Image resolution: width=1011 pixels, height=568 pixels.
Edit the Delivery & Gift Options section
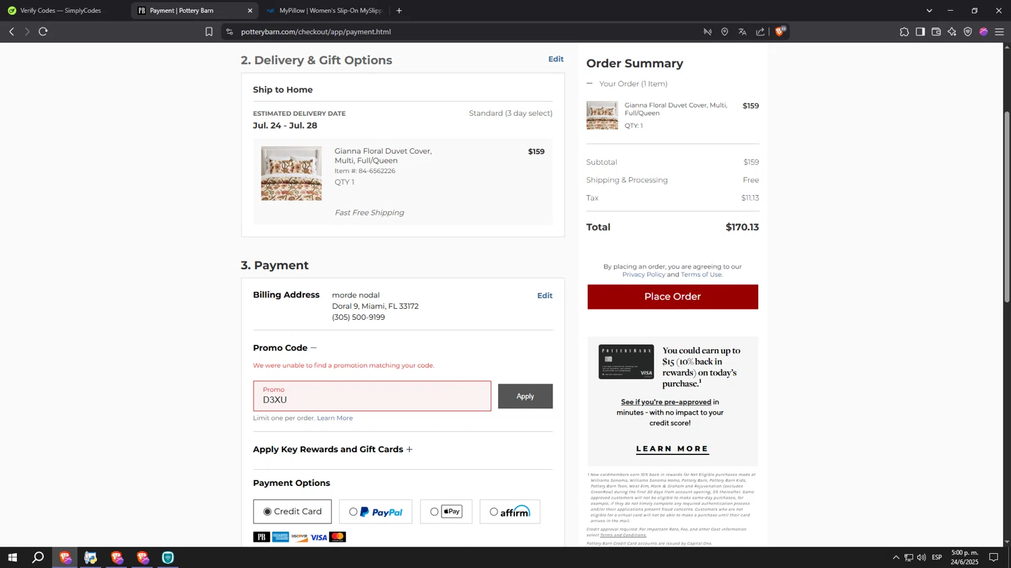555,59
